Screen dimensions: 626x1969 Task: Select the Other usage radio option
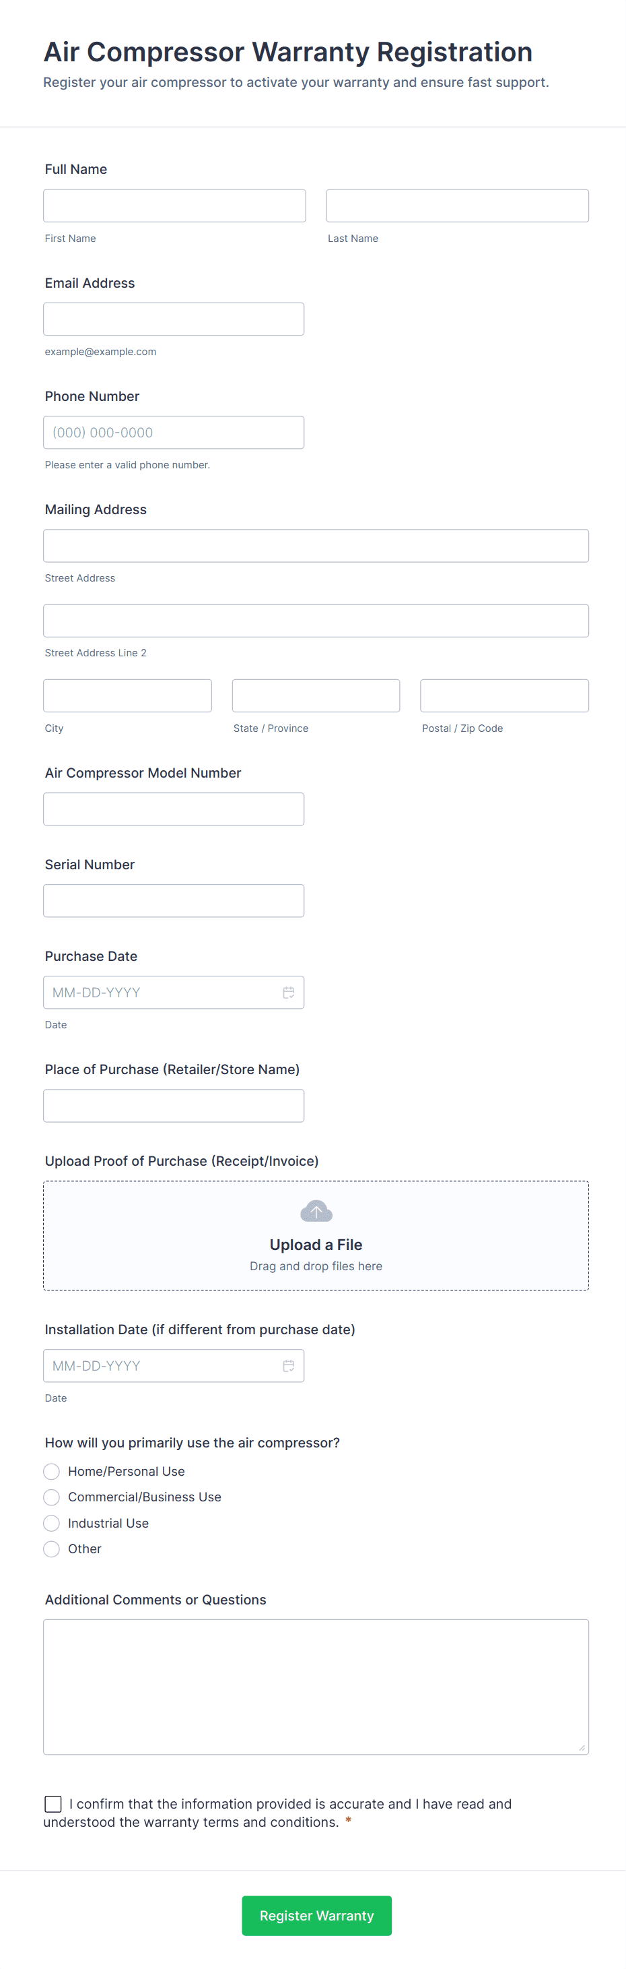(x=52, y=1549)
